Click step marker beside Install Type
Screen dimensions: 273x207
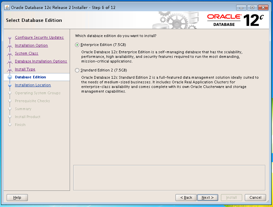tap(10, 69)
